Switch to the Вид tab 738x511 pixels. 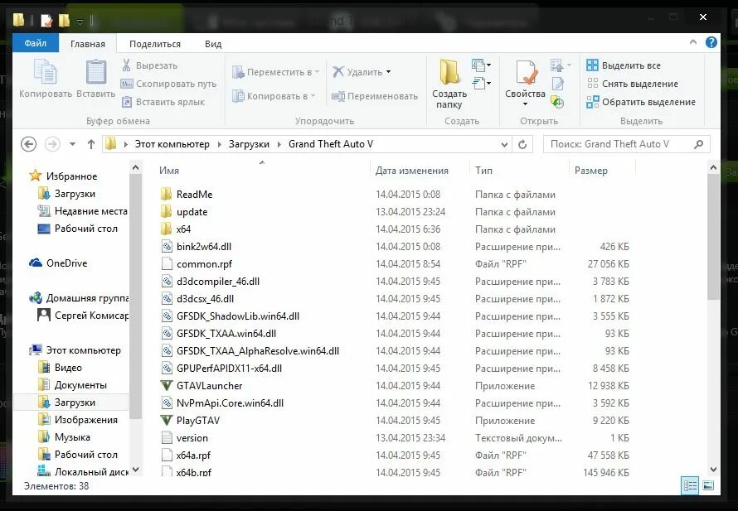(x=213, y=44)
